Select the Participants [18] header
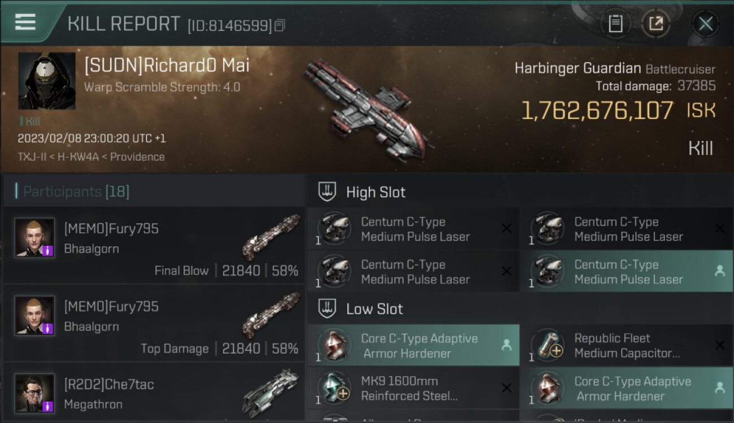Screen dimensions: 734x423 [76, 192]
